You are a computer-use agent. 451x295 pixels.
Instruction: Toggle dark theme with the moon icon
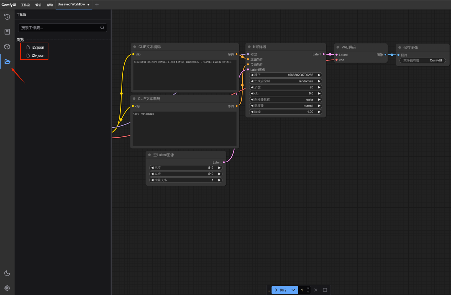pos(7,273)
